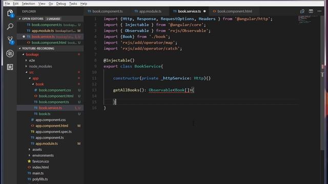Expand the e2e folder
Screen dimensions: 328x184
pyautogui.click(x=26, y=60)
